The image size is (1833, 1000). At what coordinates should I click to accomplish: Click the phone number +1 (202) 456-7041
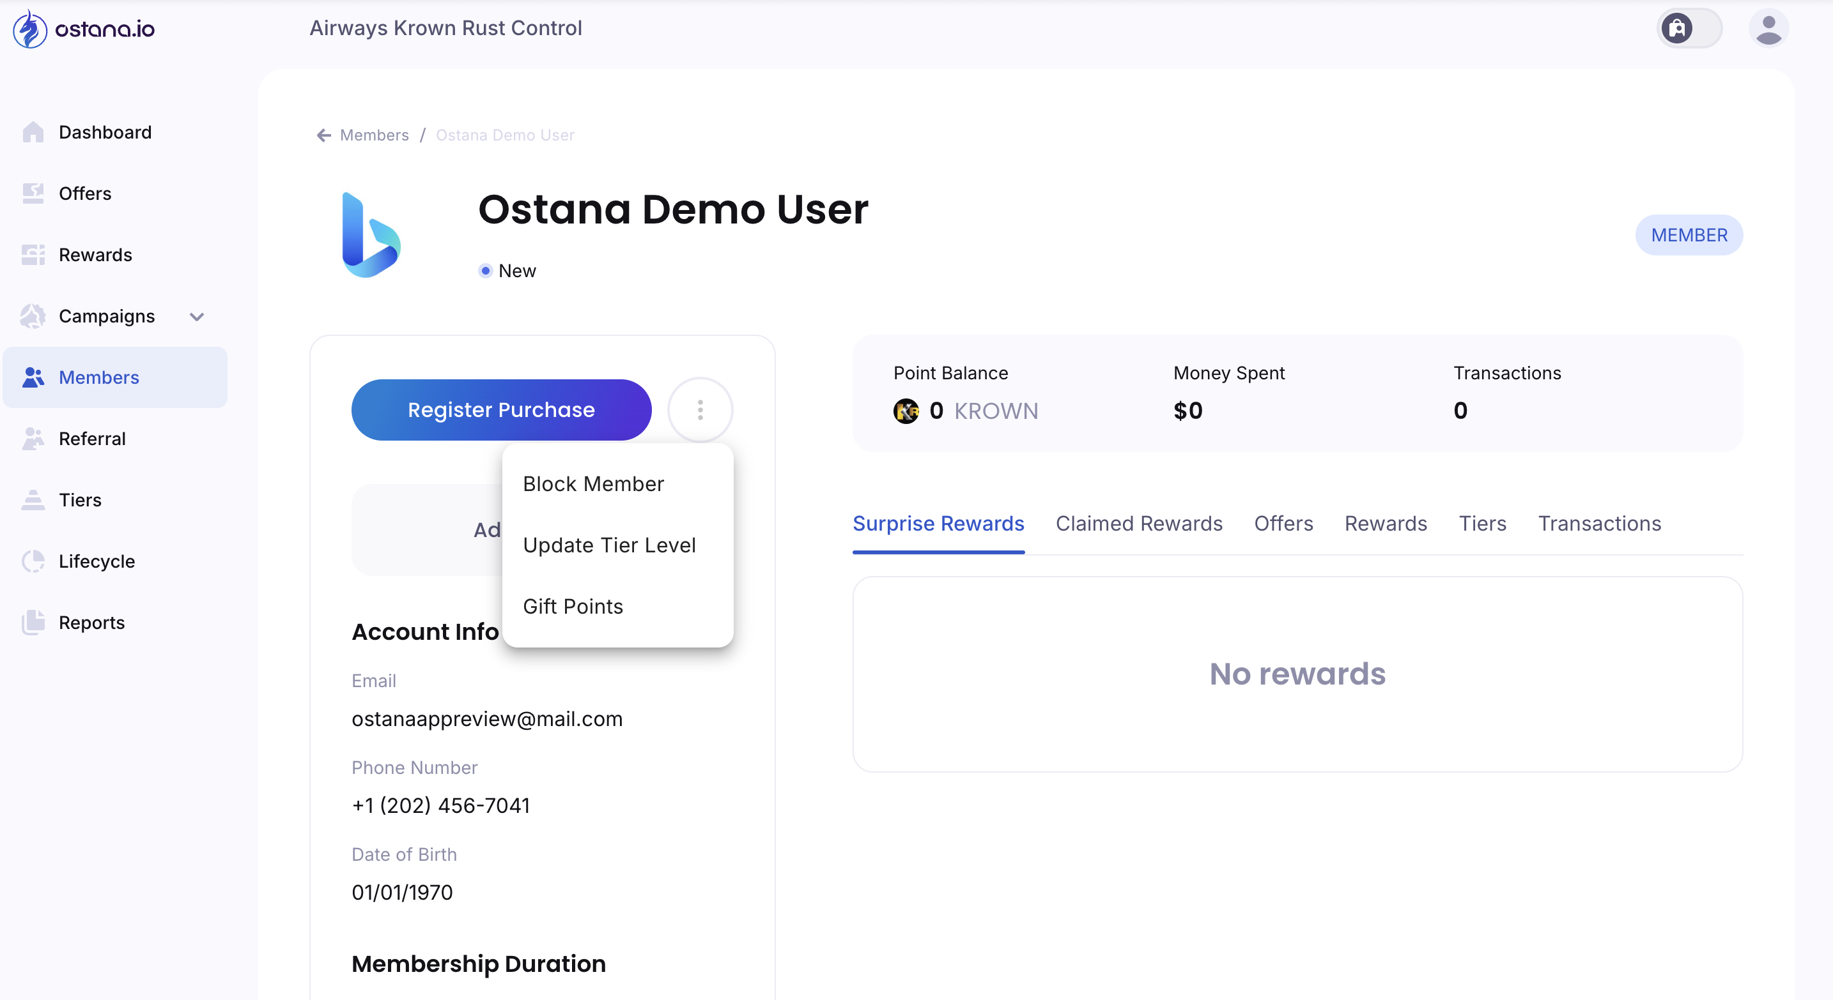point(441,806)
